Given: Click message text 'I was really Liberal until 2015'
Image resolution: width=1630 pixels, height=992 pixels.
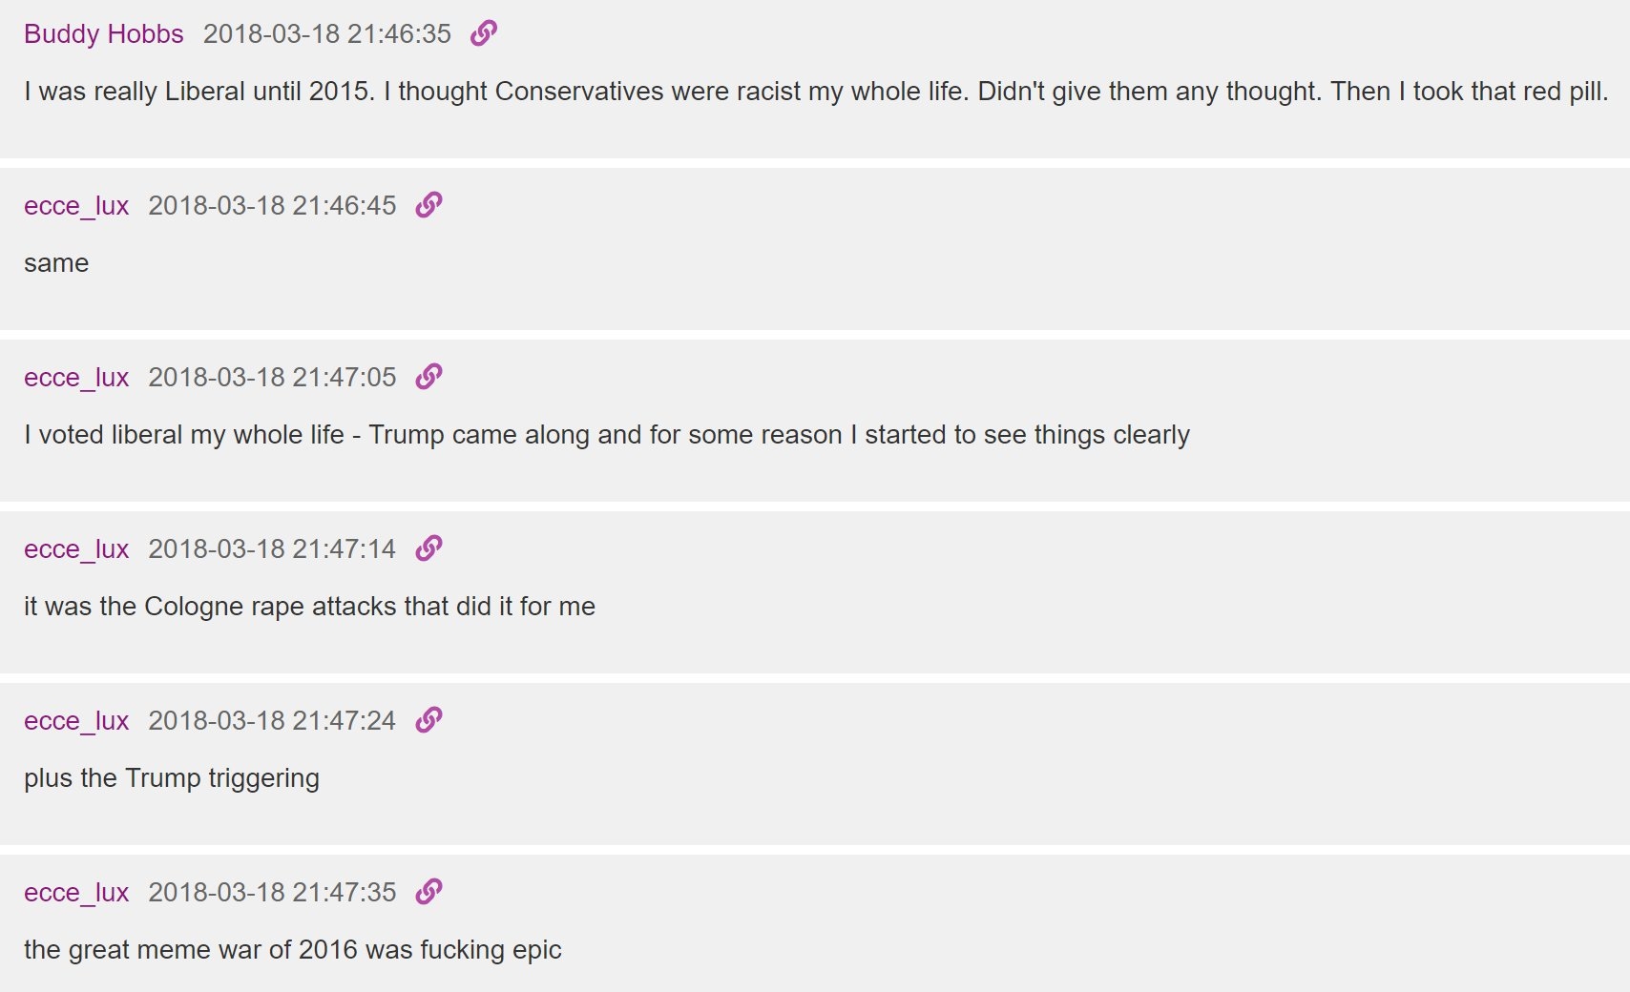Looking at the screenshot, I should 199,92.
